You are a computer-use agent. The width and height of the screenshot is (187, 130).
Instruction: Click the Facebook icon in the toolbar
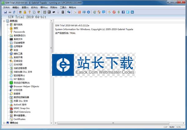click(123, 12)
